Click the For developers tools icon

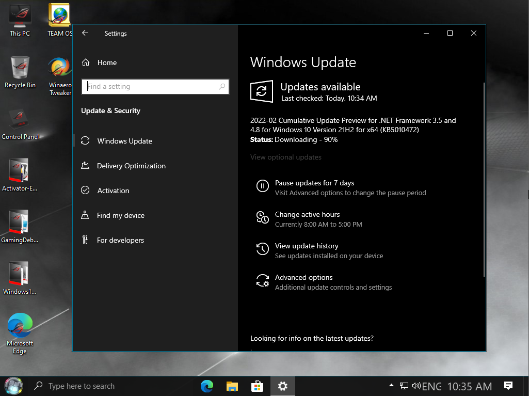click(85, 240)
